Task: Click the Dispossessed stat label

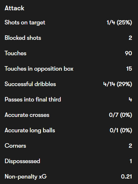Action: pyautogui.click(x=22, y=161)
